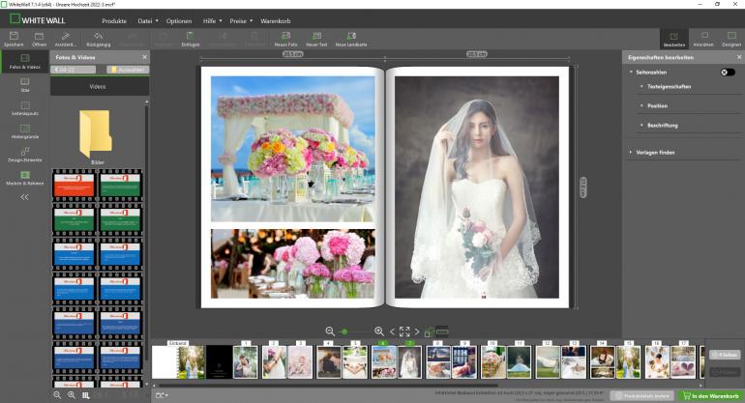Fit spread to screen icon
Viewport: 745px width, 403px height.
click(404, 331)
